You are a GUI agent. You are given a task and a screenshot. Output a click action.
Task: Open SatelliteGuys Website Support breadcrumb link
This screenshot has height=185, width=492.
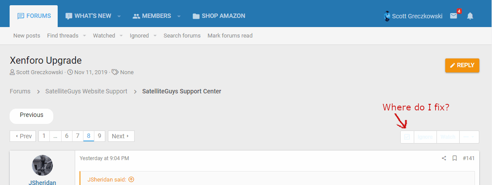coord(86,92)
